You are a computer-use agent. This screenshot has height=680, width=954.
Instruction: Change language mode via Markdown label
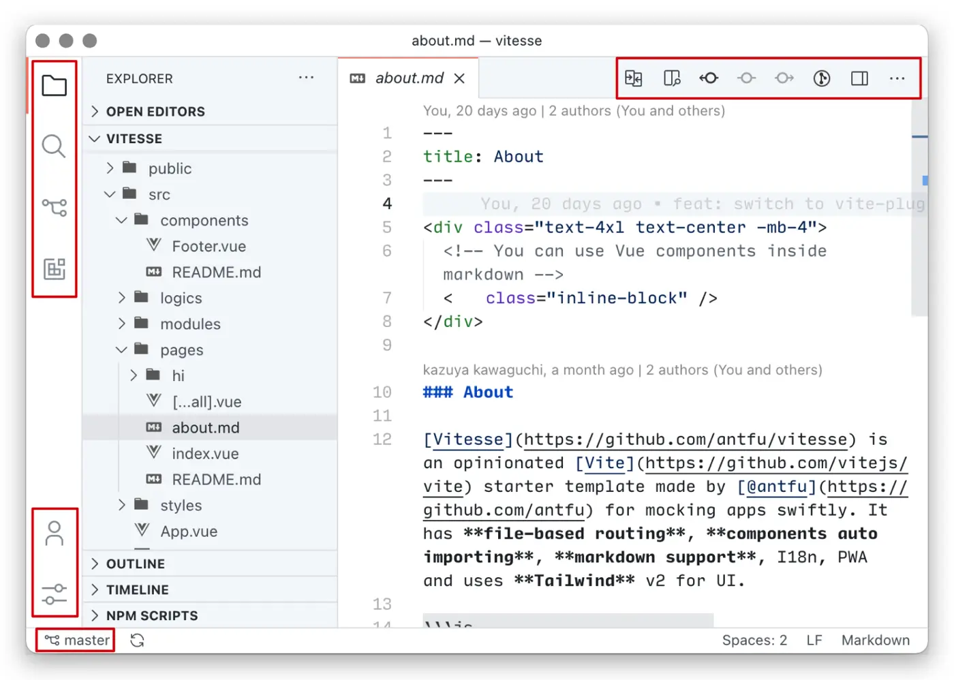(x=875, y=640)
